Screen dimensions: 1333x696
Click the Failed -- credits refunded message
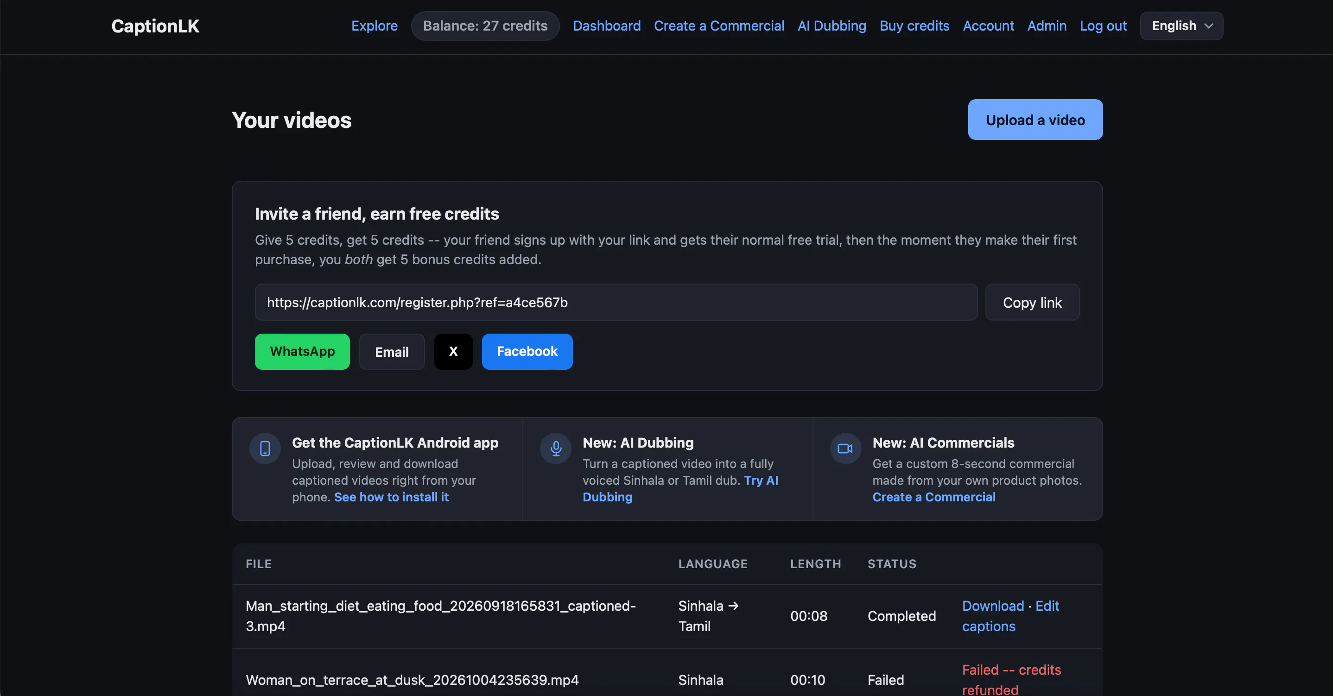click(x=1011, y=679)
